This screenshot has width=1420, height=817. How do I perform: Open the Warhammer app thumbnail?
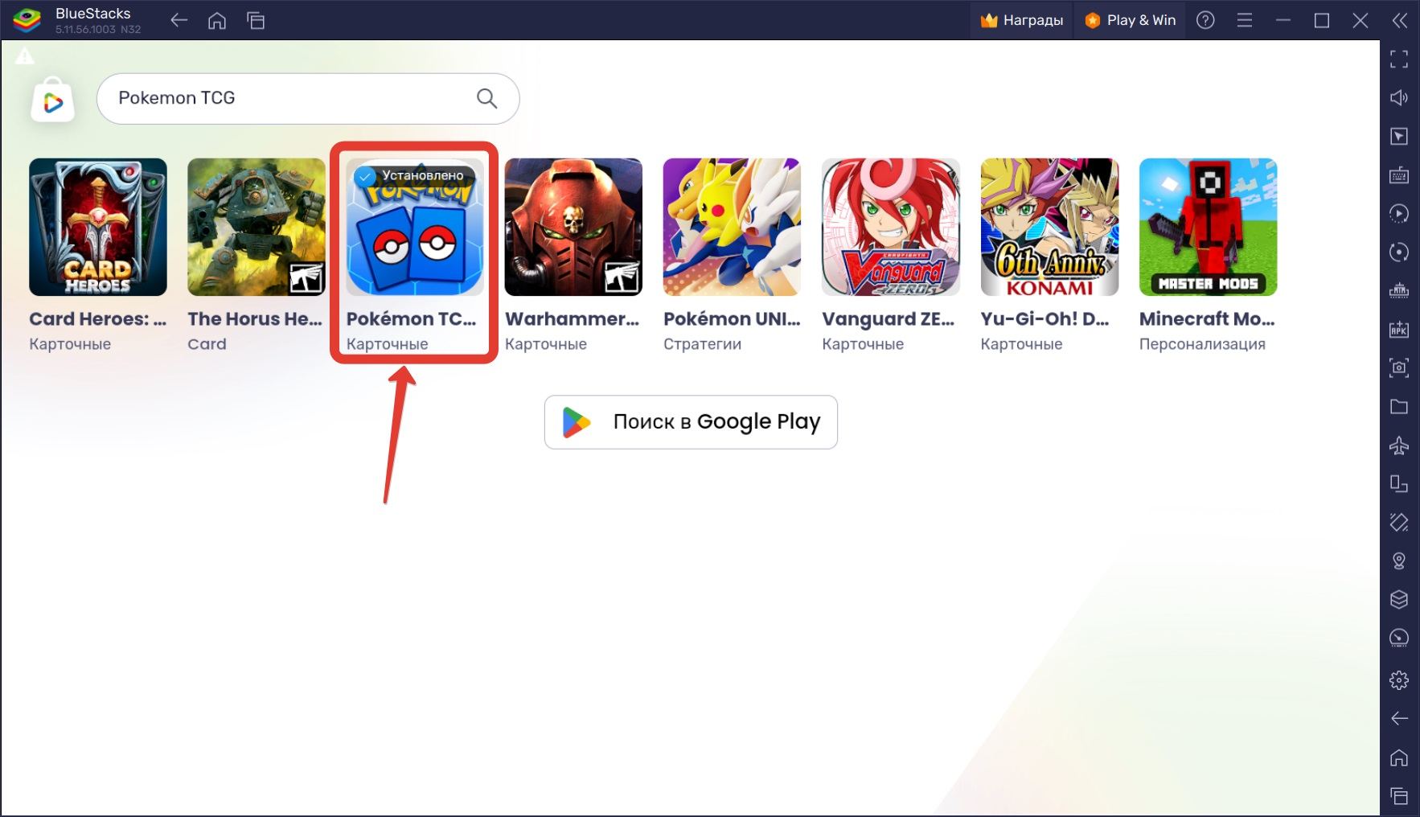point(573,227)
